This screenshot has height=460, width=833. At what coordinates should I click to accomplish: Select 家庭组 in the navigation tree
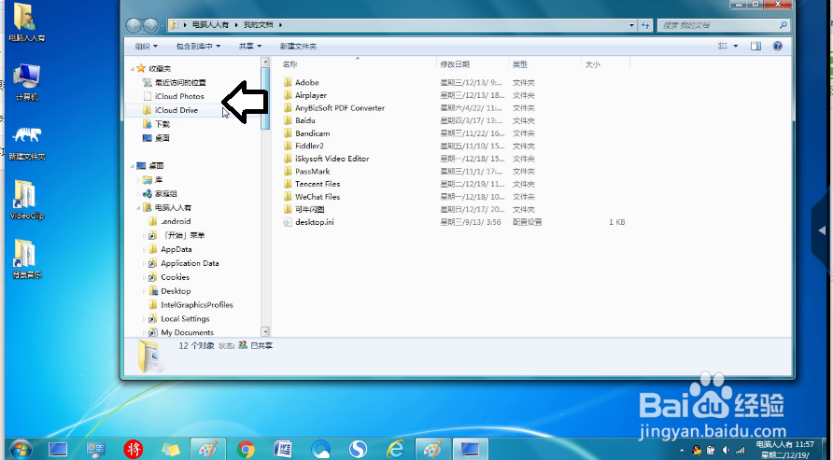pyautogui.click(x=165, y=194)
